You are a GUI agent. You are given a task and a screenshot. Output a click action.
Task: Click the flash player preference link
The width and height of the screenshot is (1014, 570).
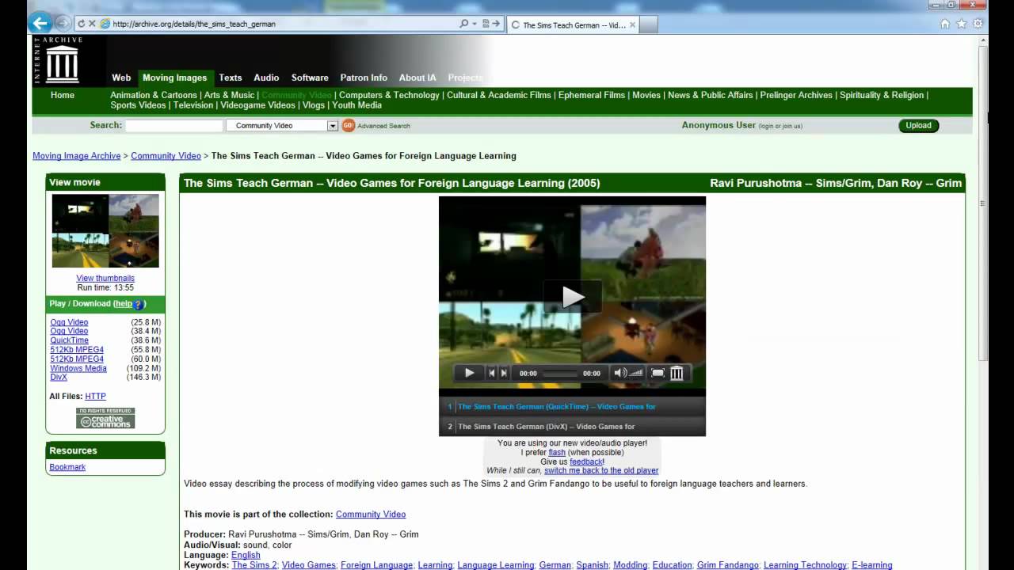(557, 452)
